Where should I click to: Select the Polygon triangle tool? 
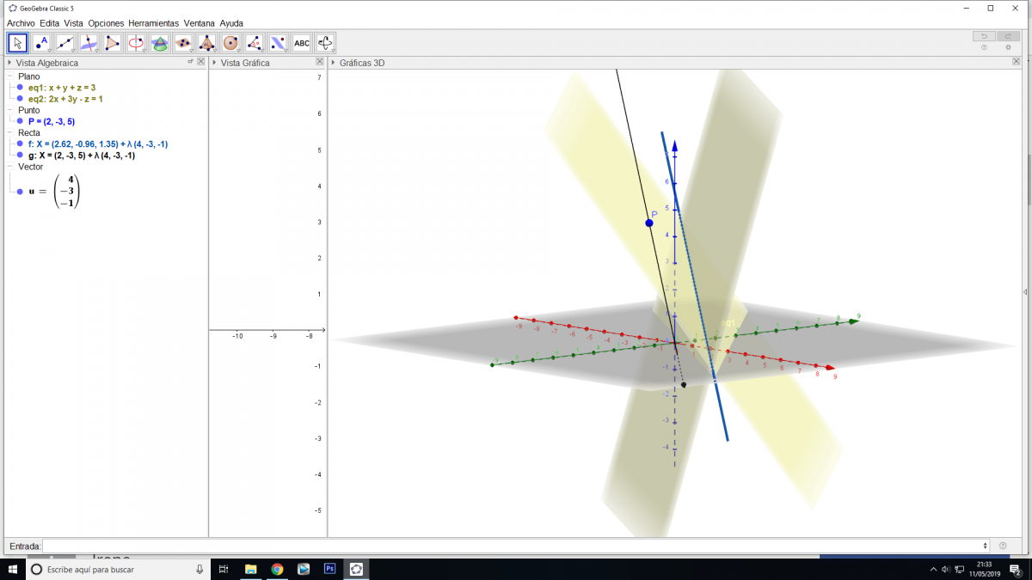click(x=112, y=43)
